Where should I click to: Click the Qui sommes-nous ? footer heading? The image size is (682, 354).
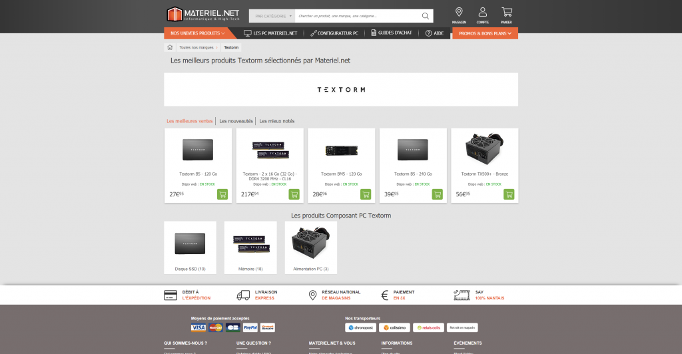pyautogui.click(x=185, y=343)
